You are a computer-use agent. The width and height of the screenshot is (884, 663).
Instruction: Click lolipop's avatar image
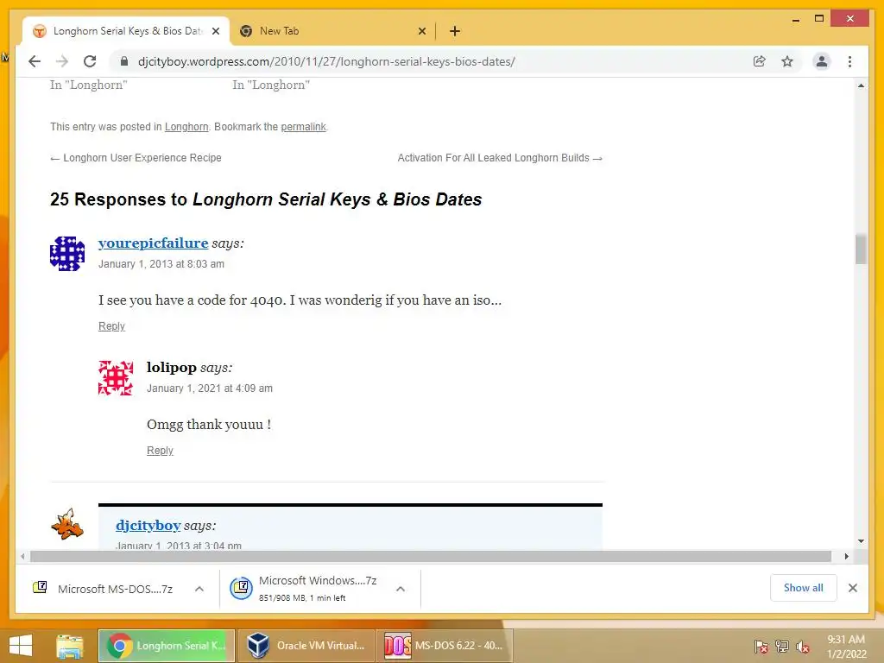coord(116,378)
